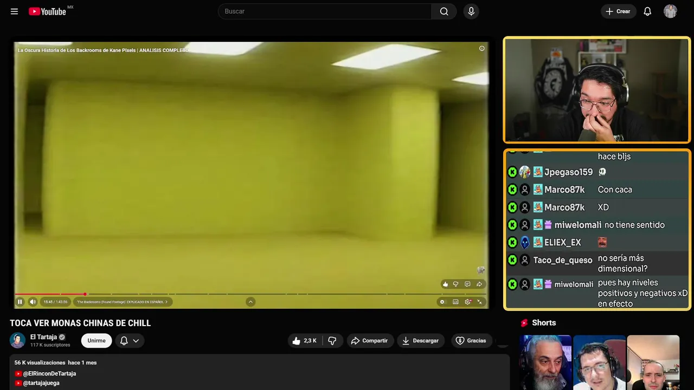
Task: Click the Unirme join button
Action: click(97, 341)
